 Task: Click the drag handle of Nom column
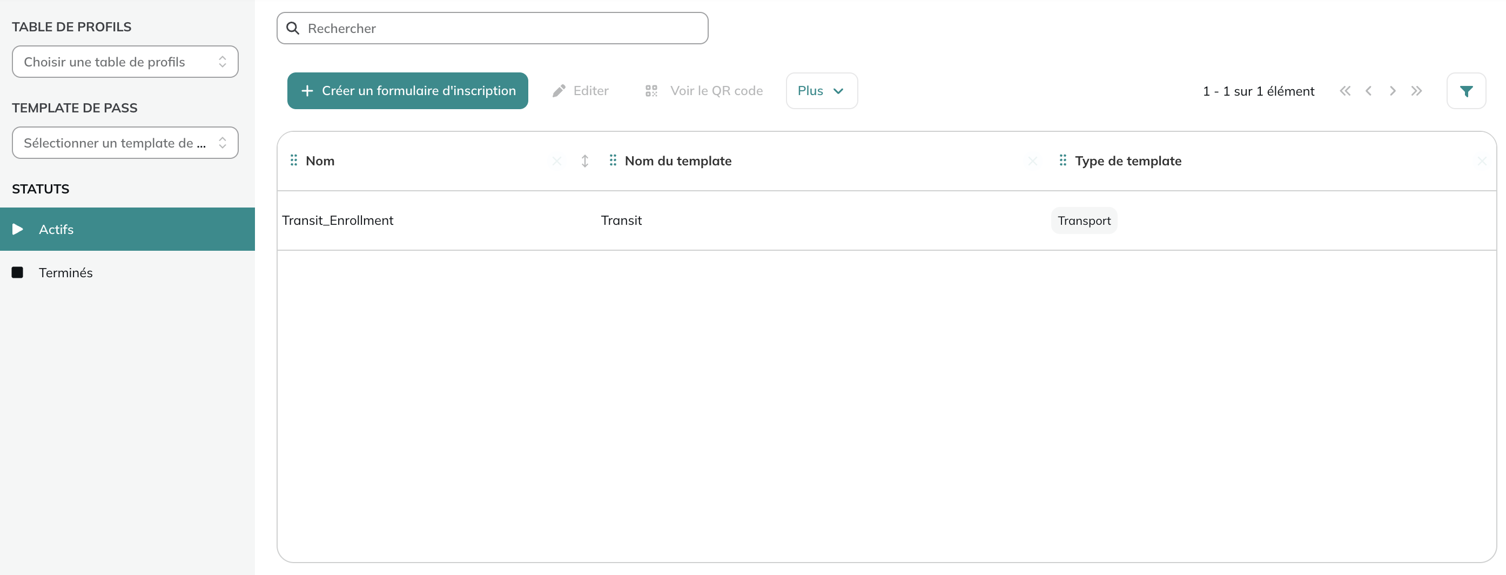[294, 161]
